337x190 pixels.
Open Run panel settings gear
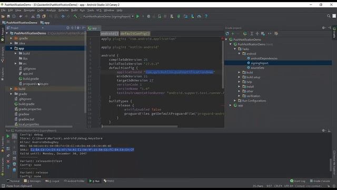[x=323, y=130]
